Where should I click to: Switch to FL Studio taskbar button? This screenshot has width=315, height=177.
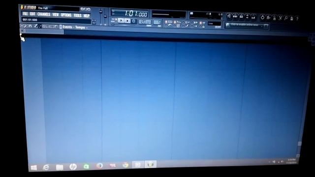pos(151,164)
